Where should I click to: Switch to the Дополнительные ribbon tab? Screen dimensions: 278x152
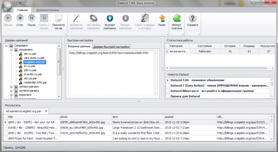tap(48, 10)
